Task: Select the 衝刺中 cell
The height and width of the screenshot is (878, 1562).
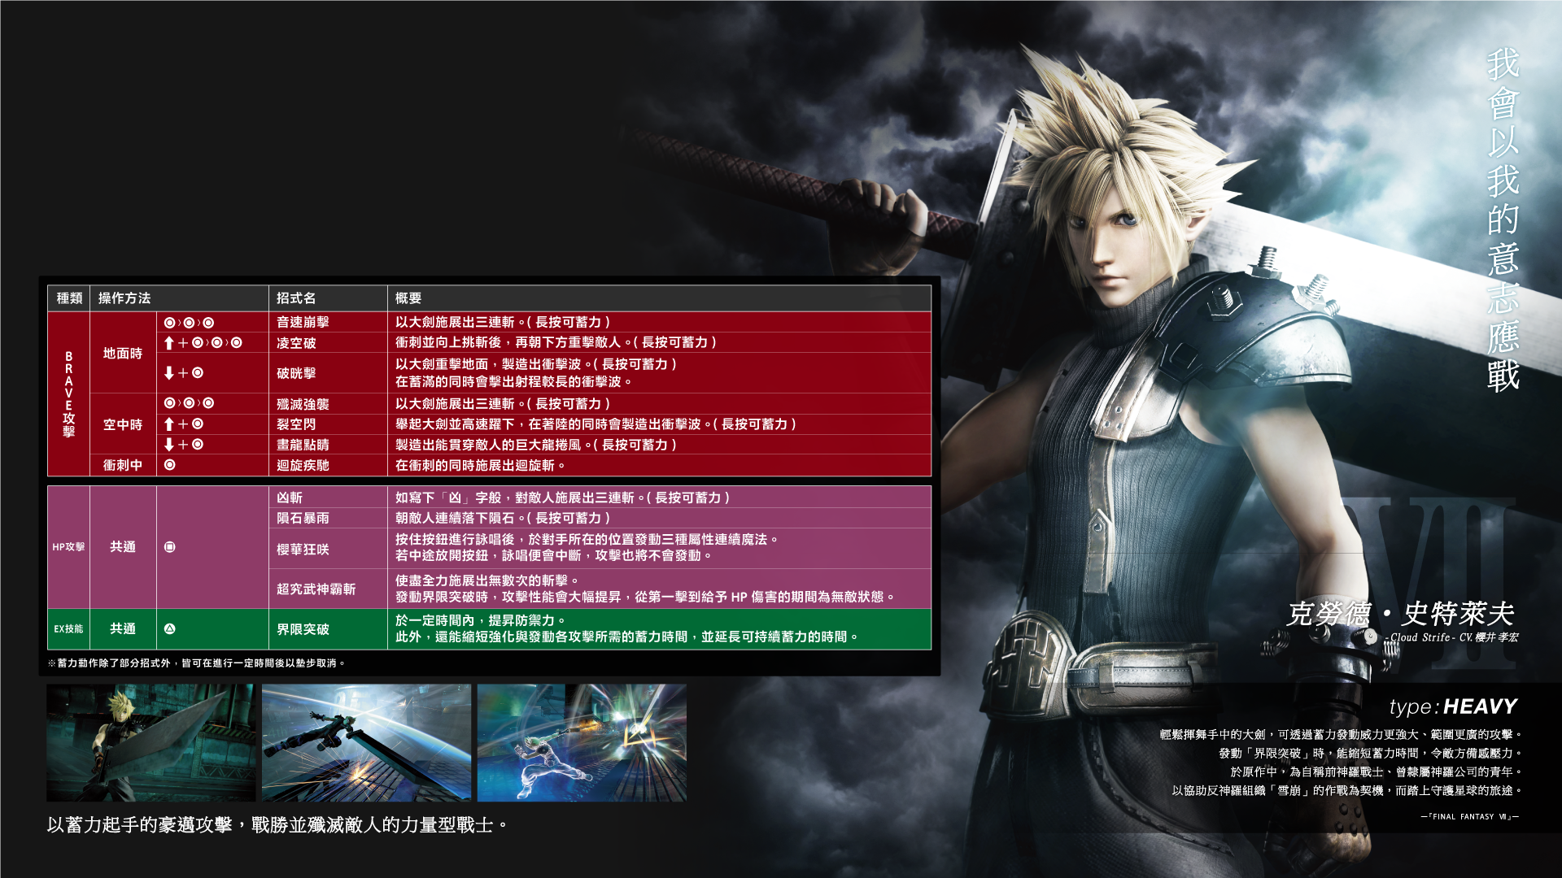Action: point(123,465)
